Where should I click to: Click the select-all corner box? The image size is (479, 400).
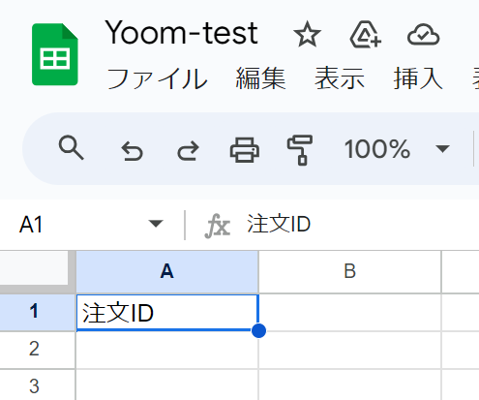click(x=34, y=268)
